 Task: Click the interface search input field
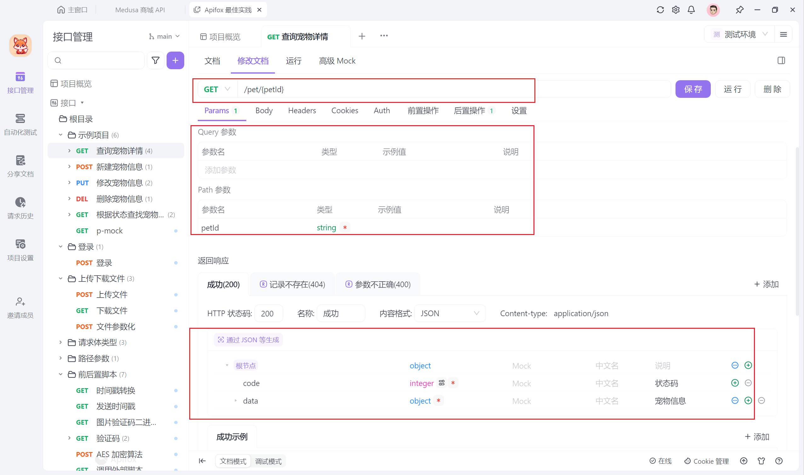click(x=95, y=60)
